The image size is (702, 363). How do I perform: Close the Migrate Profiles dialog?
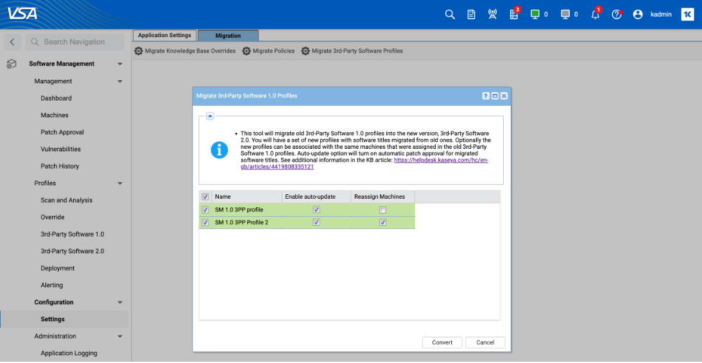[x=504, y=96]
